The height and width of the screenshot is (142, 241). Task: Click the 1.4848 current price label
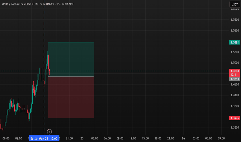pyautogui.click(x=234, y=71)
